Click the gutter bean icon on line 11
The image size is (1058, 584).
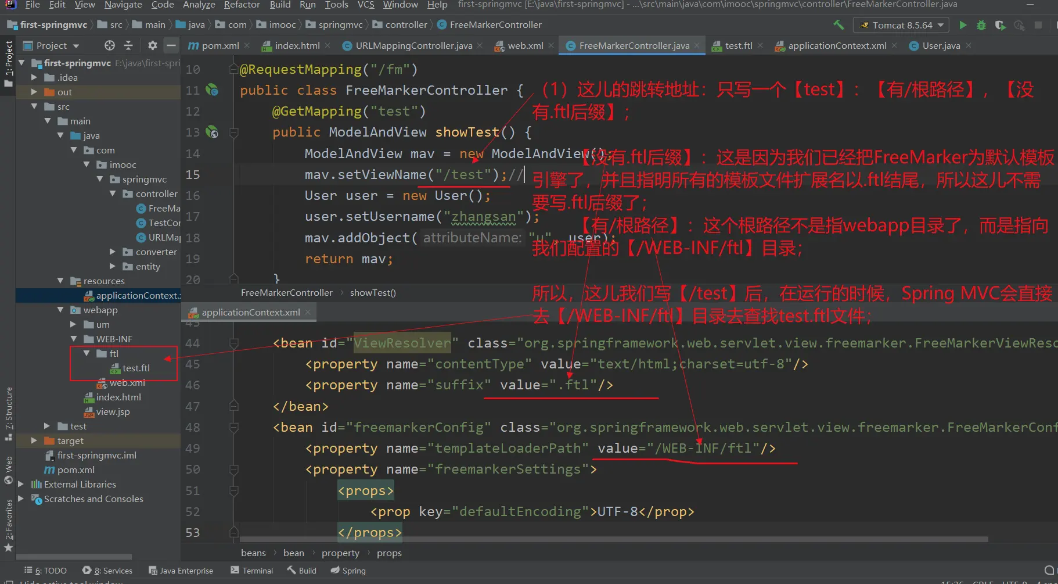213,90
